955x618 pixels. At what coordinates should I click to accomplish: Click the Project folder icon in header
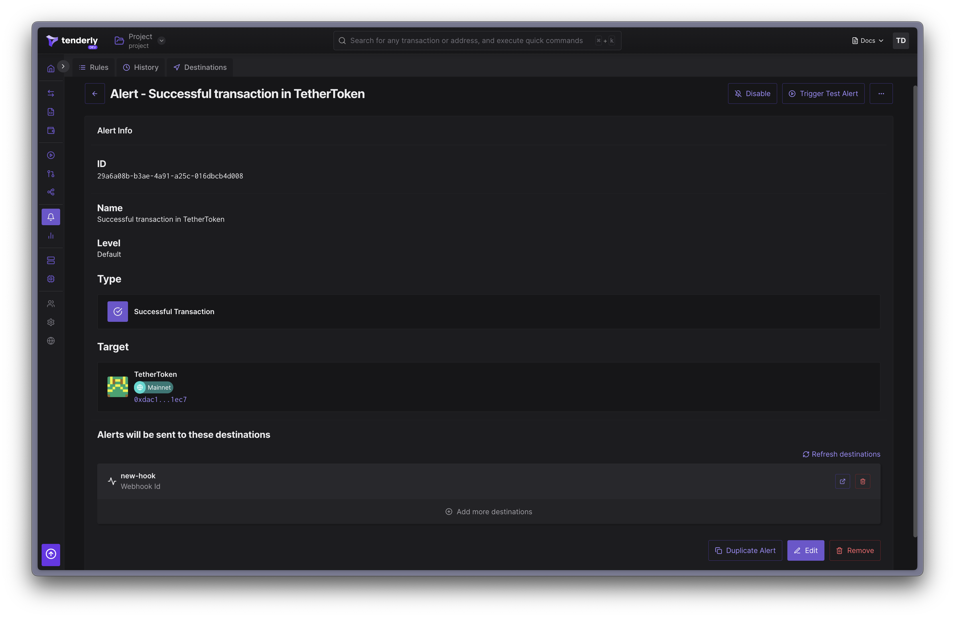(119, 40)
